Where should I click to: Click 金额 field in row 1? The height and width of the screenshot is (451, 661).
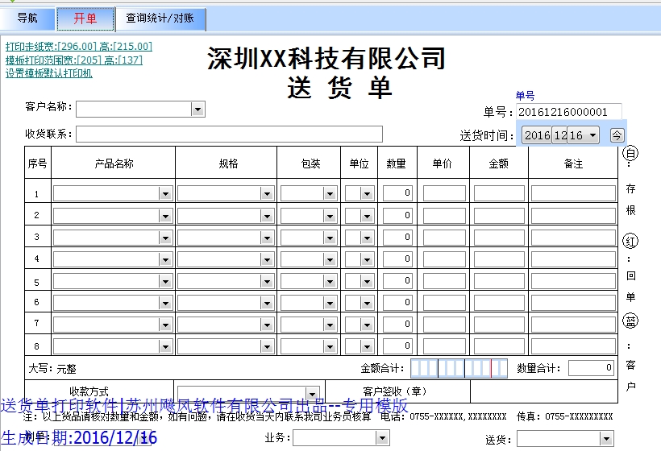pyautogui.click(x=499, y=193)
